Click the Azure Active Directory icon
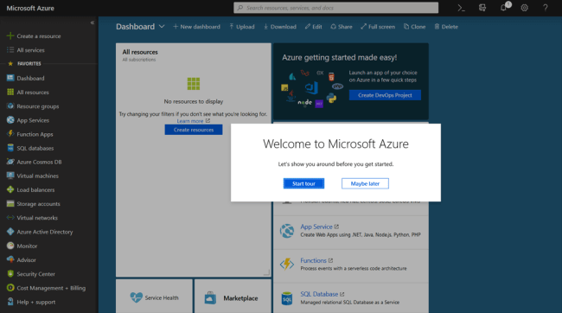This screenshot has width=562, height=313. [x=10, y=232]
